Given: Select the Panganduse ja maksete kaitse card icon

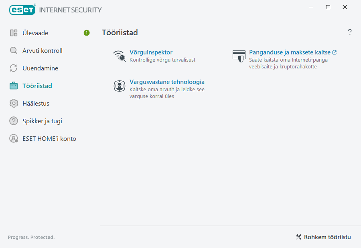Looking at the screenshot, I should pyautogui.click(x=239, y=56).
